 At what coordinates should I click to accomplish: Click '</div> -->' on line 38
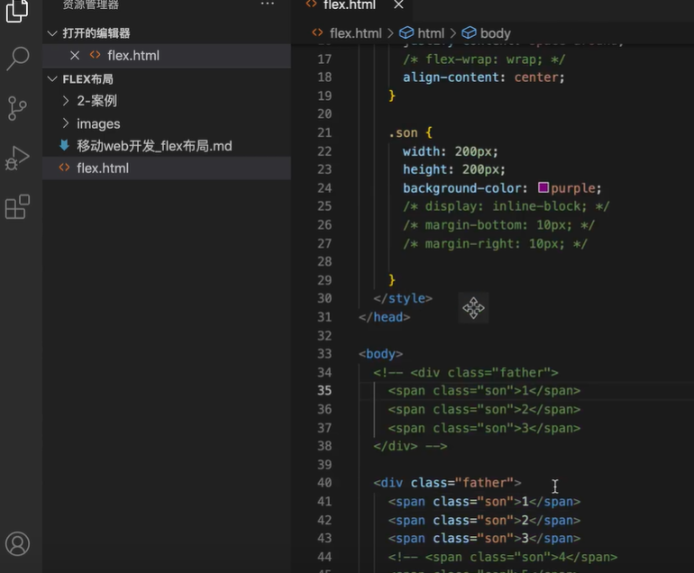410,446
